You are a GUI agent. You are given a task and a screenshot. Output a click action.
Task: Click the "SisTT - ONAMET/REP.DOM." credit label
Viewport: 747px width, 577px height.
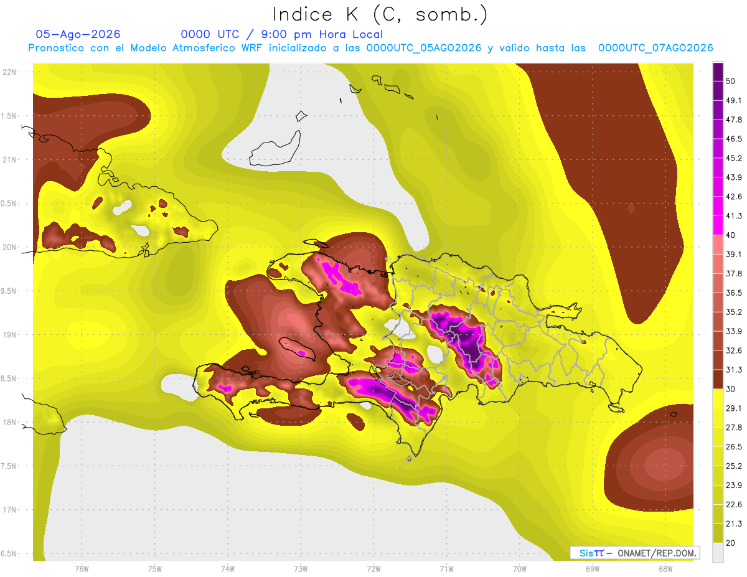[634, 553]
